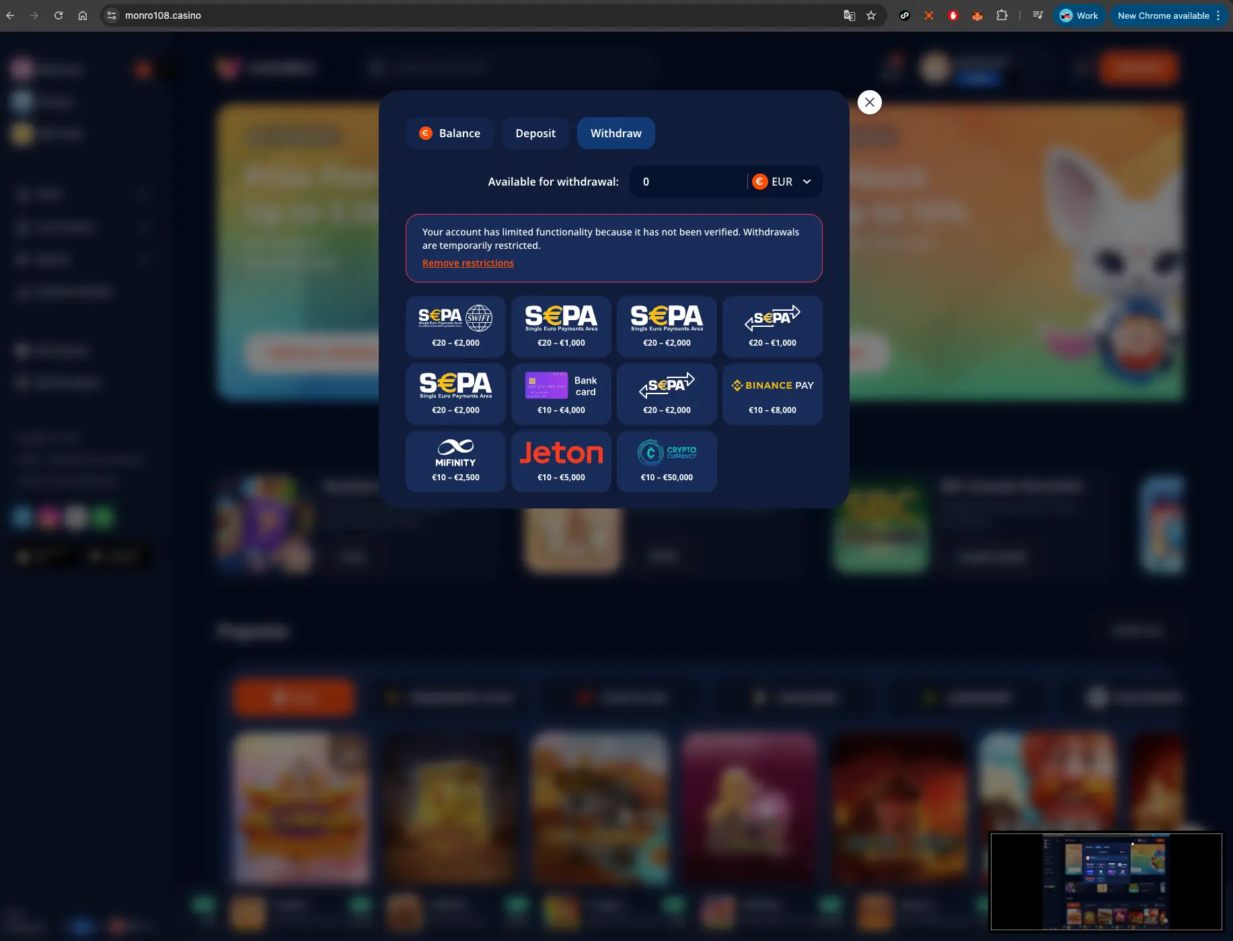This screenshot has width=1233, height=941.
Task: Open the Extensions puzzle menu
Action: point(1002,15)
